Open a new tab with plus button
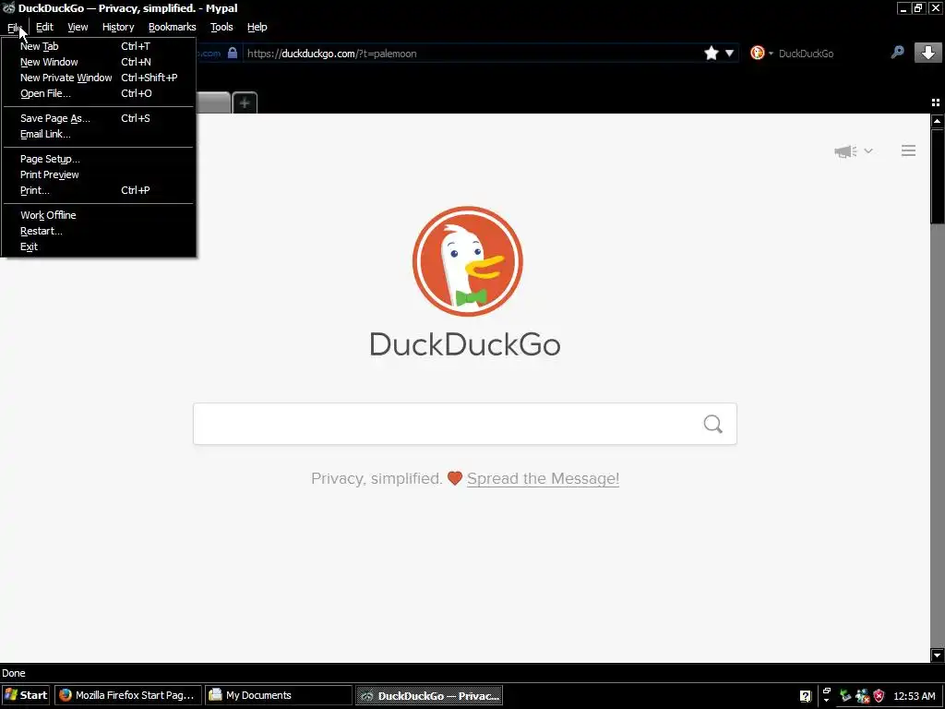 [x=245, y=102]
